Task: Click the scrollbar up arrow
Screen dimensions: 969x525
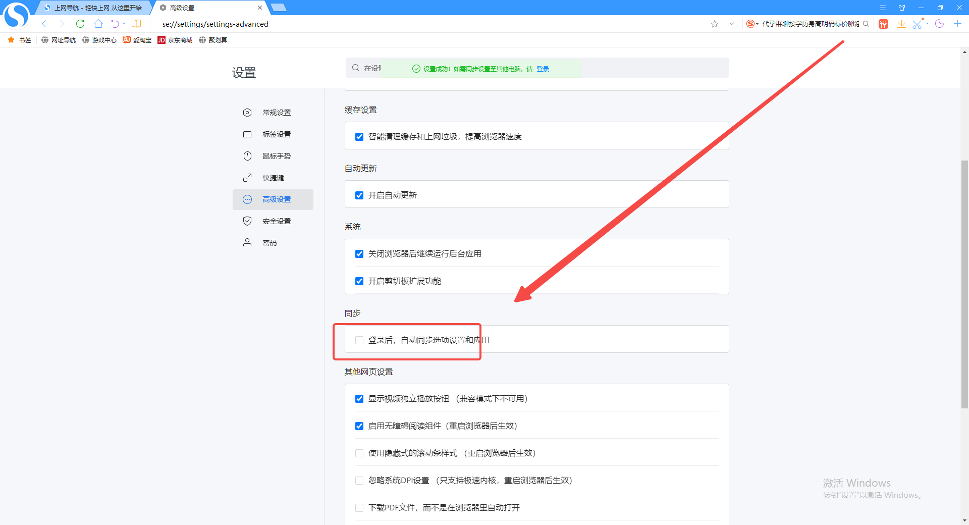Action: pos(964,52)
